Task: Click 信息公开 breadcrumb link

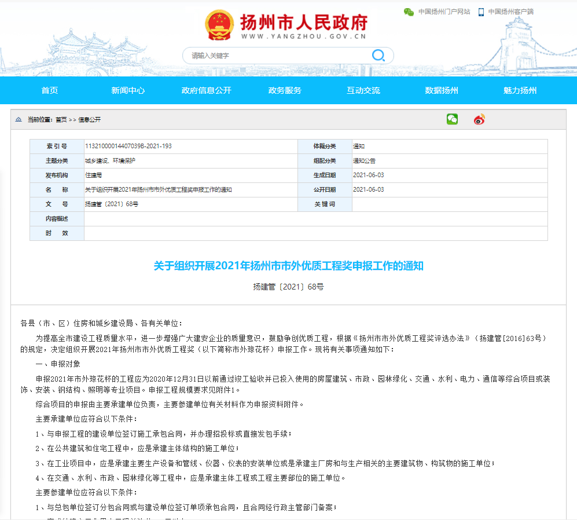Action: pyautogui.click(x=89, y=120)
